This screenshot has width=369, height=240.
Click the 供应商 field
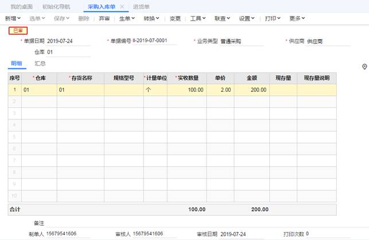pos(327,41)
